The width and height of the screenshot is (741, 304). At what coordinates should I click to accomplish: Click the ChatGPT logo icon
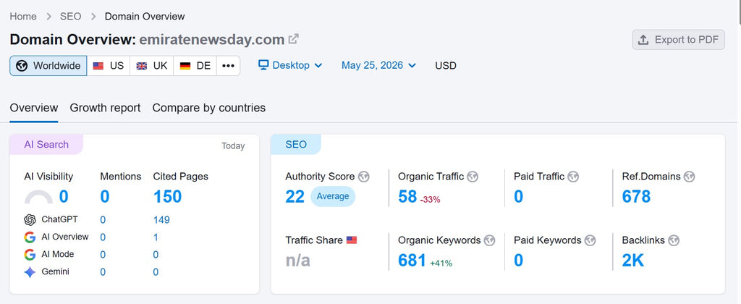[x=30, y=220]
